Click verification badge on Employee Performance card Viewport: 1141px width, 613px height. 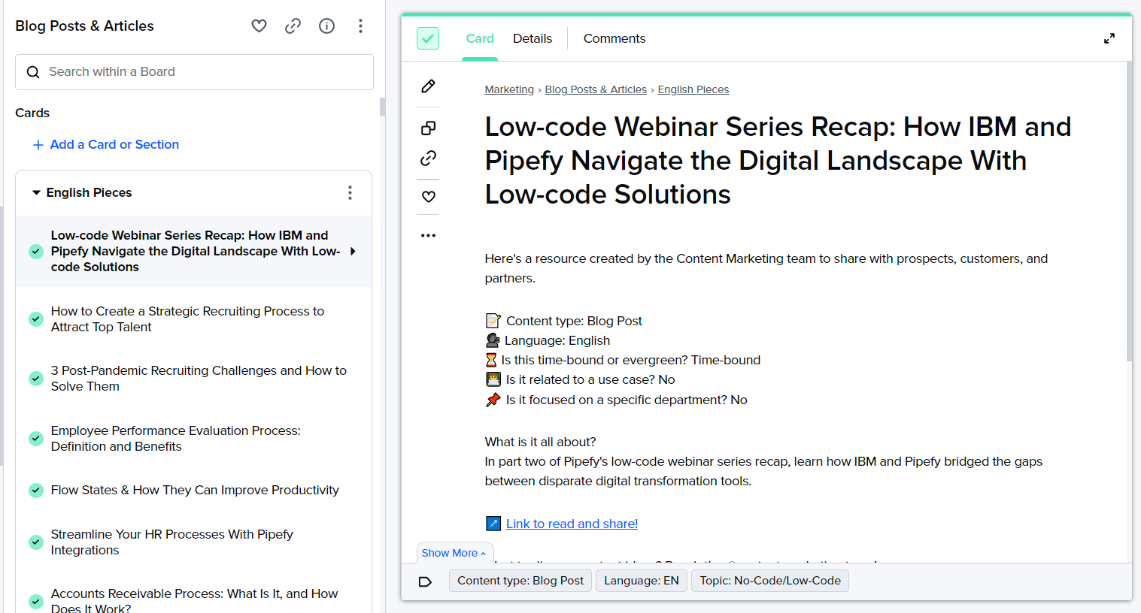(x=36, y=439)
